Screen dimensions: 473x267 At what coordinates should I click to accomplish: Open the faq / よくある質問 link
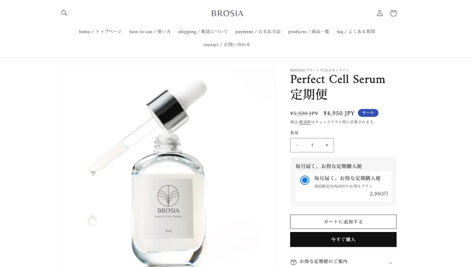[x=356, y=31]
